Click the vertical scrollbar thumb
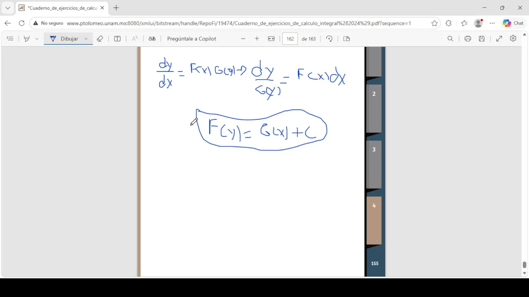Image resolution: width=529 pixels, height=297 pixels. pos(524,264)
